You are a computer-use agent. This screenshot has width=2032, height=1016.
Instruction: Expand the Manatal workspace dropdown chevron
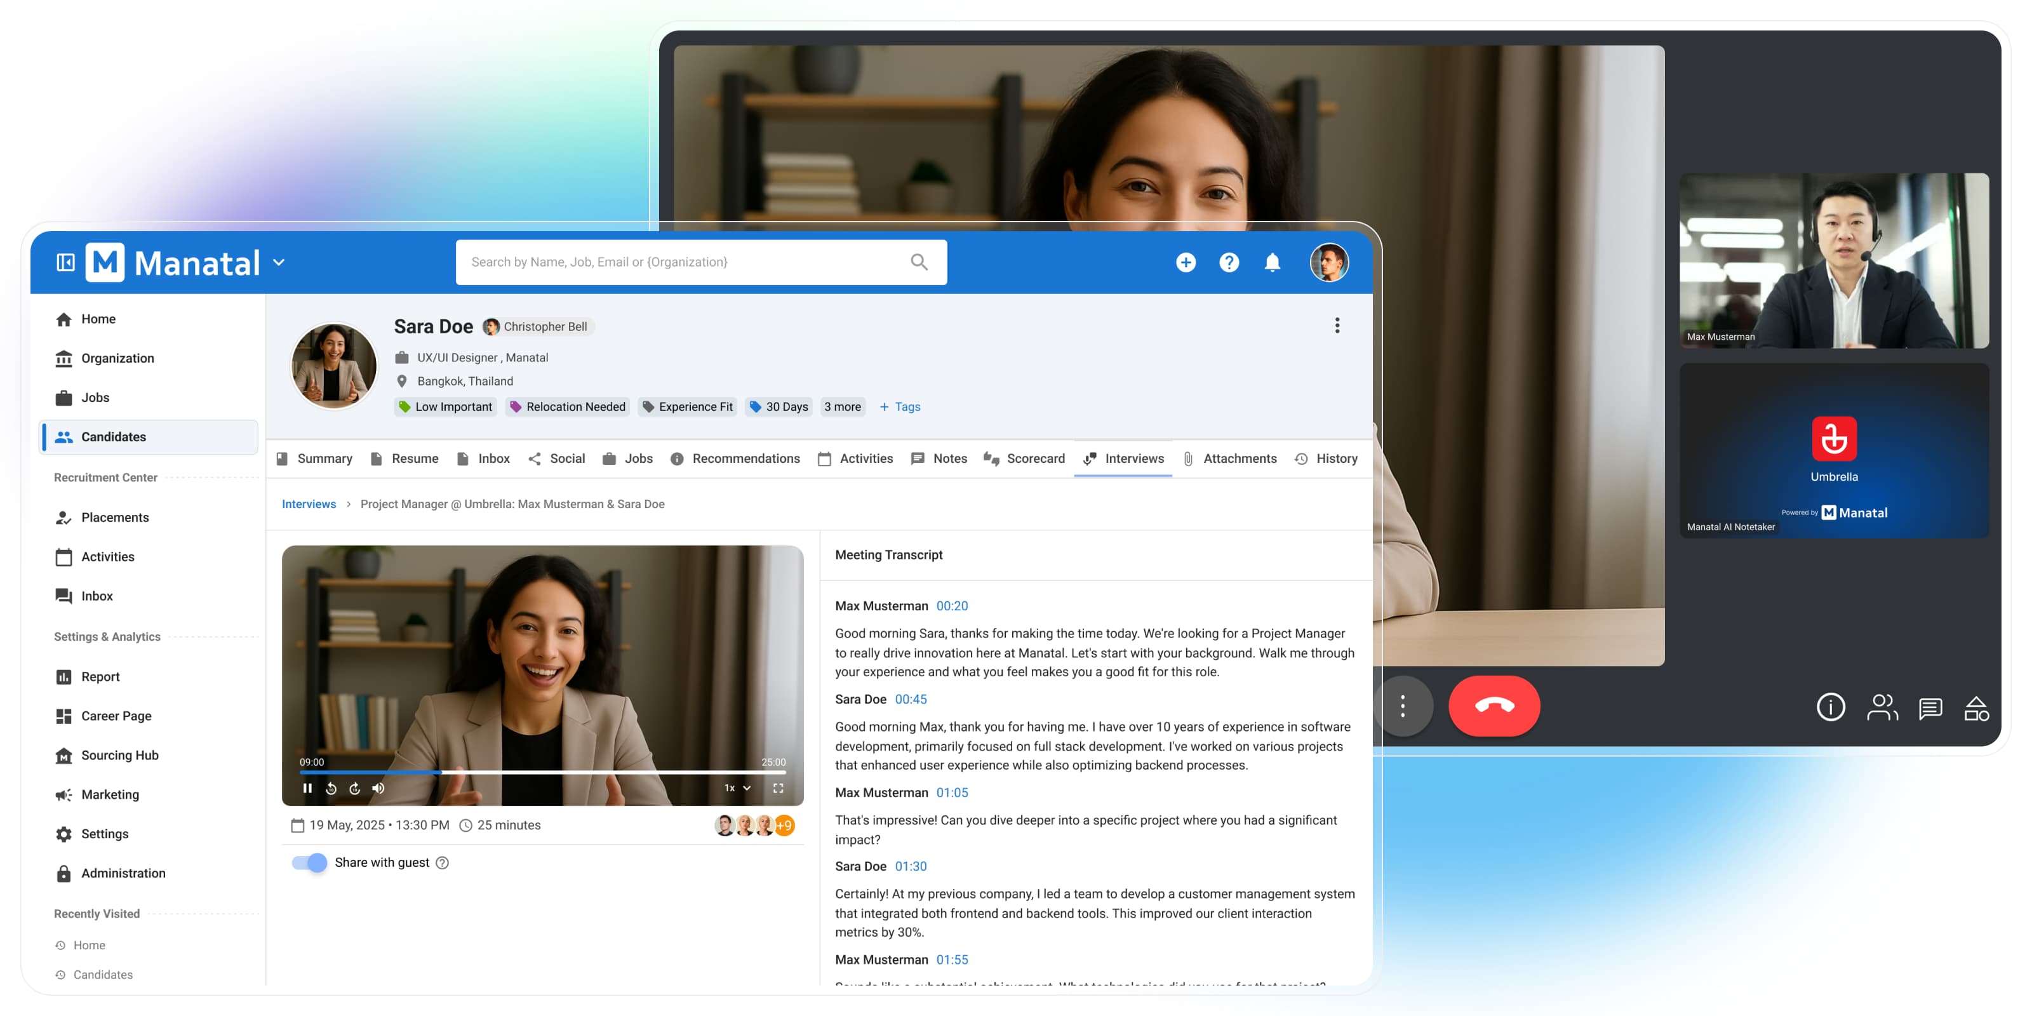click(279, 263)
